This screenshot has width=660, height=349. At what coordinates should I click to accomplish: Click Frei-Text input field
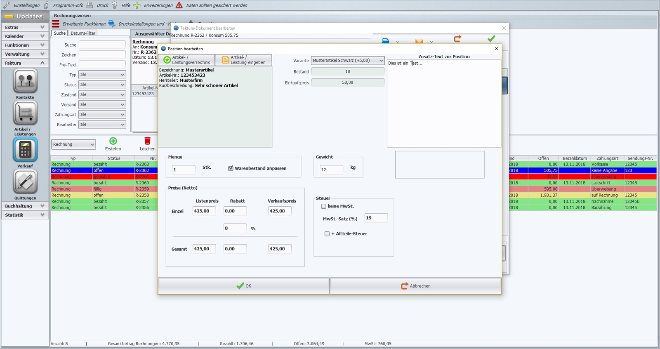point(102,65)
